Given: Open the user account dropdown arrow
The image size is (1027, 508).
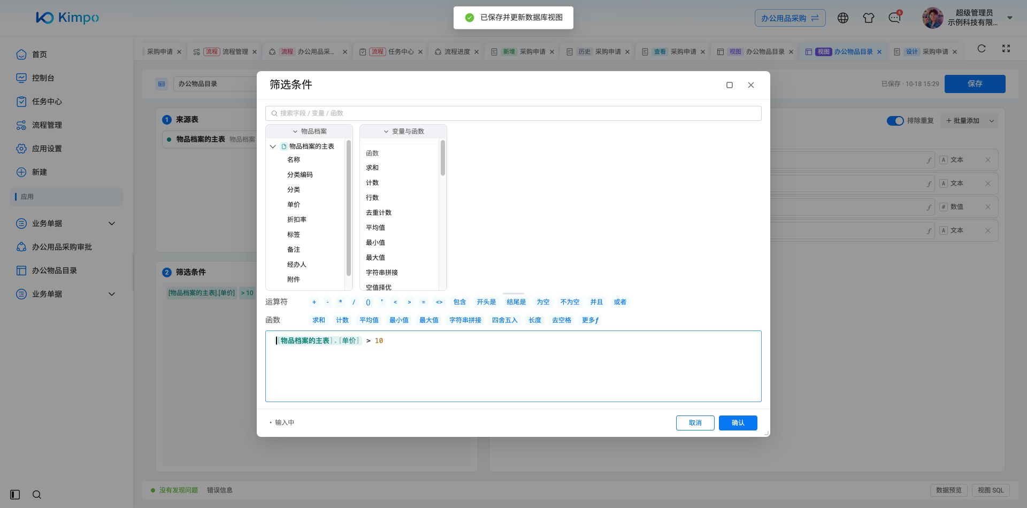Looking at the screenshot, I should pos(1010,18).
